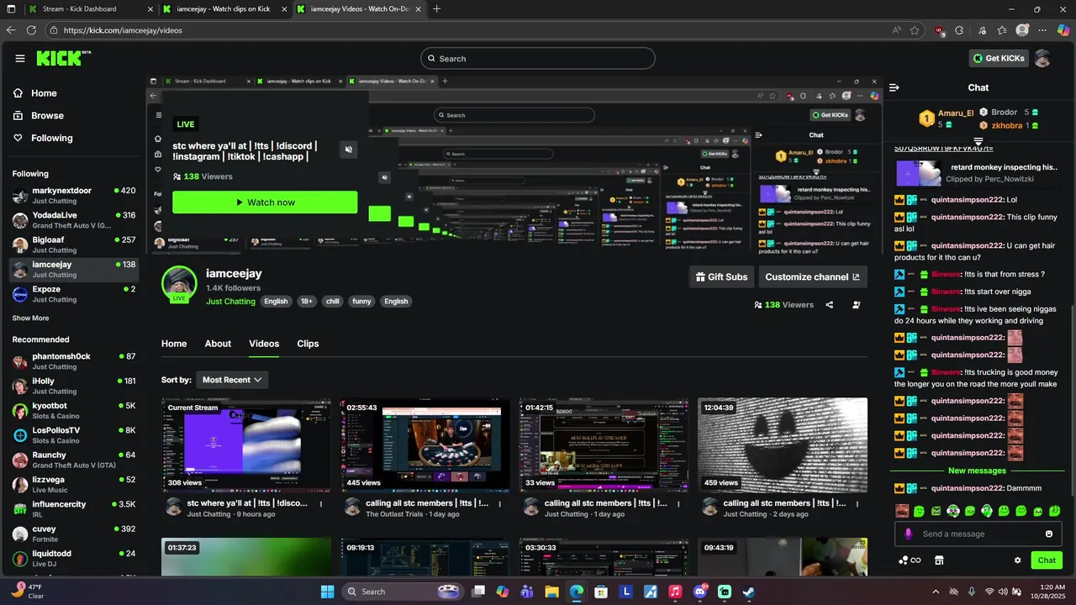The width and height of the screenshot is (1076, 605).
Task: Click the Windows Start button
Action: (x=327, y=592)
